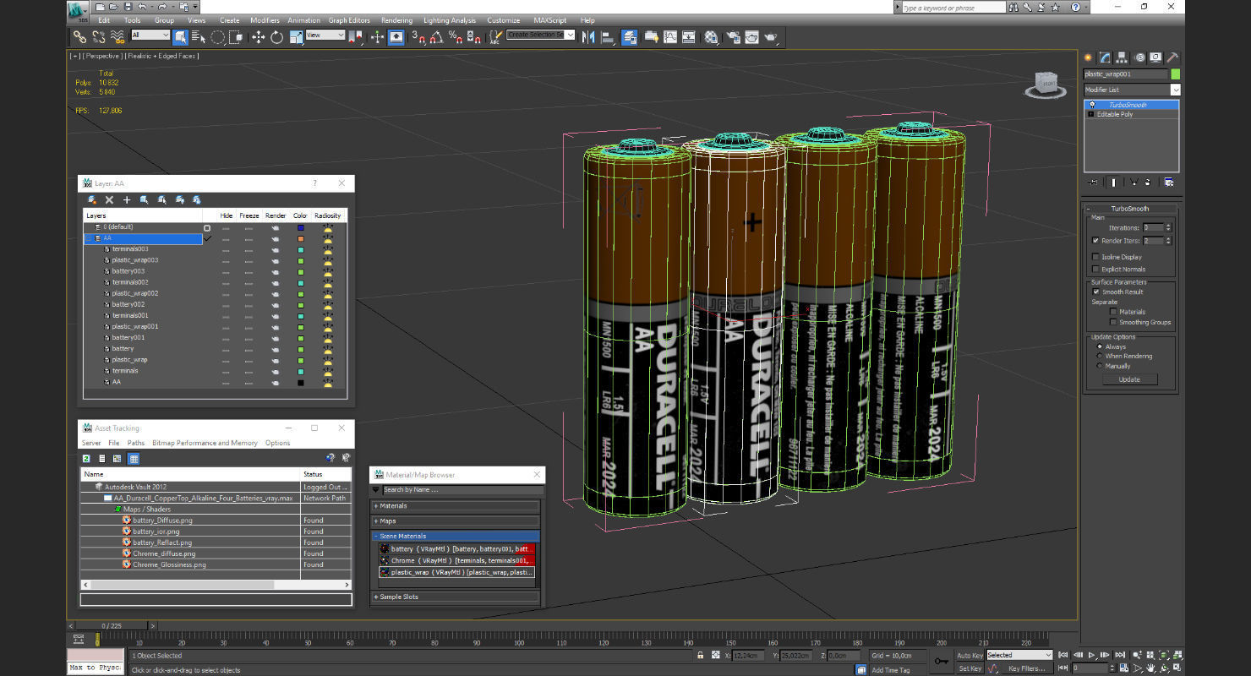Click Pin Stack icon under modifier stack
This screenshot has height=676, width=1251.
pos(1094,182)
